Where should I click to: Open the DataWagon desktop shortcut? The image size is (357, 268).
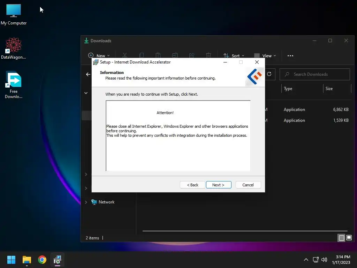click(x=14, y=48)
